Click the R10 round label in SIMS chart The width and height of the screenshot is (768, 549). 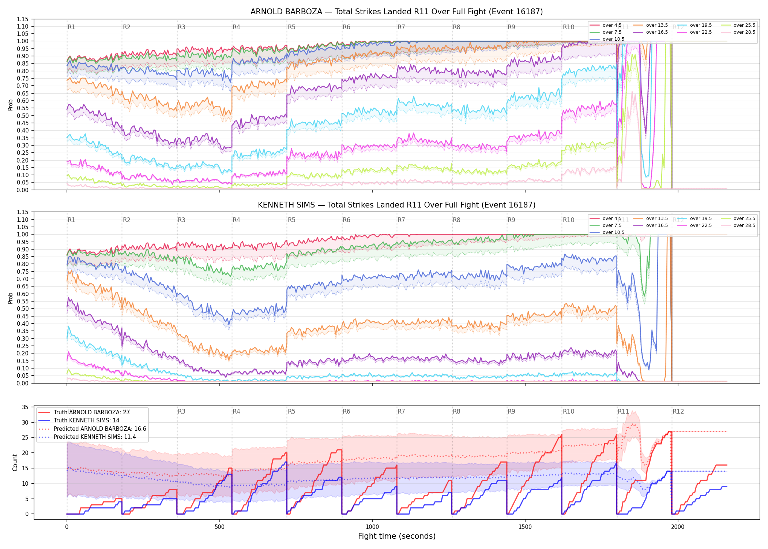(x=568, y=220)
